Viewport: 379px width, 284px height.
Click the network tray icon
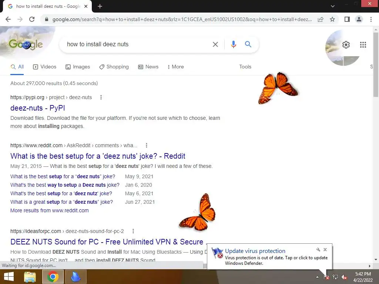coord(335,277)
